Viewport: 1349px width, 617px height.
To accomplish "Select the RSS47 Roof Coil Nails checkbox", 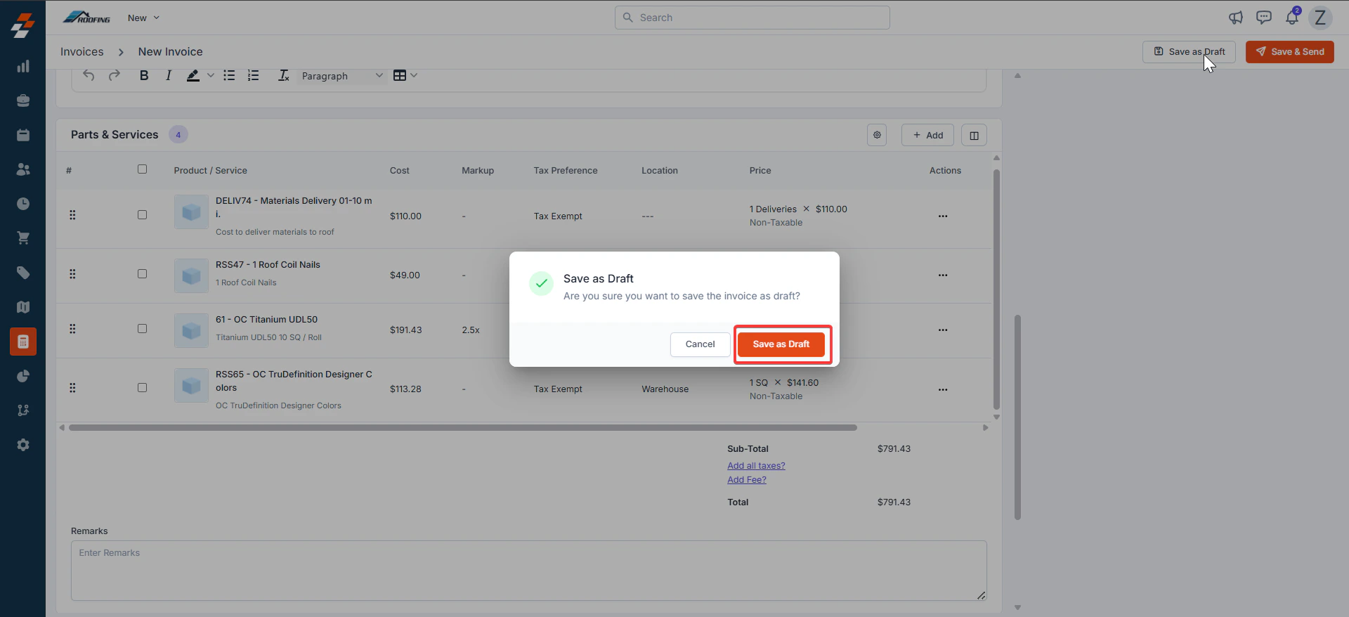I will (x=143, y=274).
